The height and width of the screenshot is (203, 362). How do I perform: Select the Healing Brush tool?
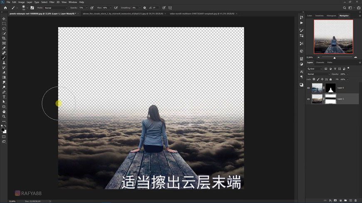tap(4, 53)
